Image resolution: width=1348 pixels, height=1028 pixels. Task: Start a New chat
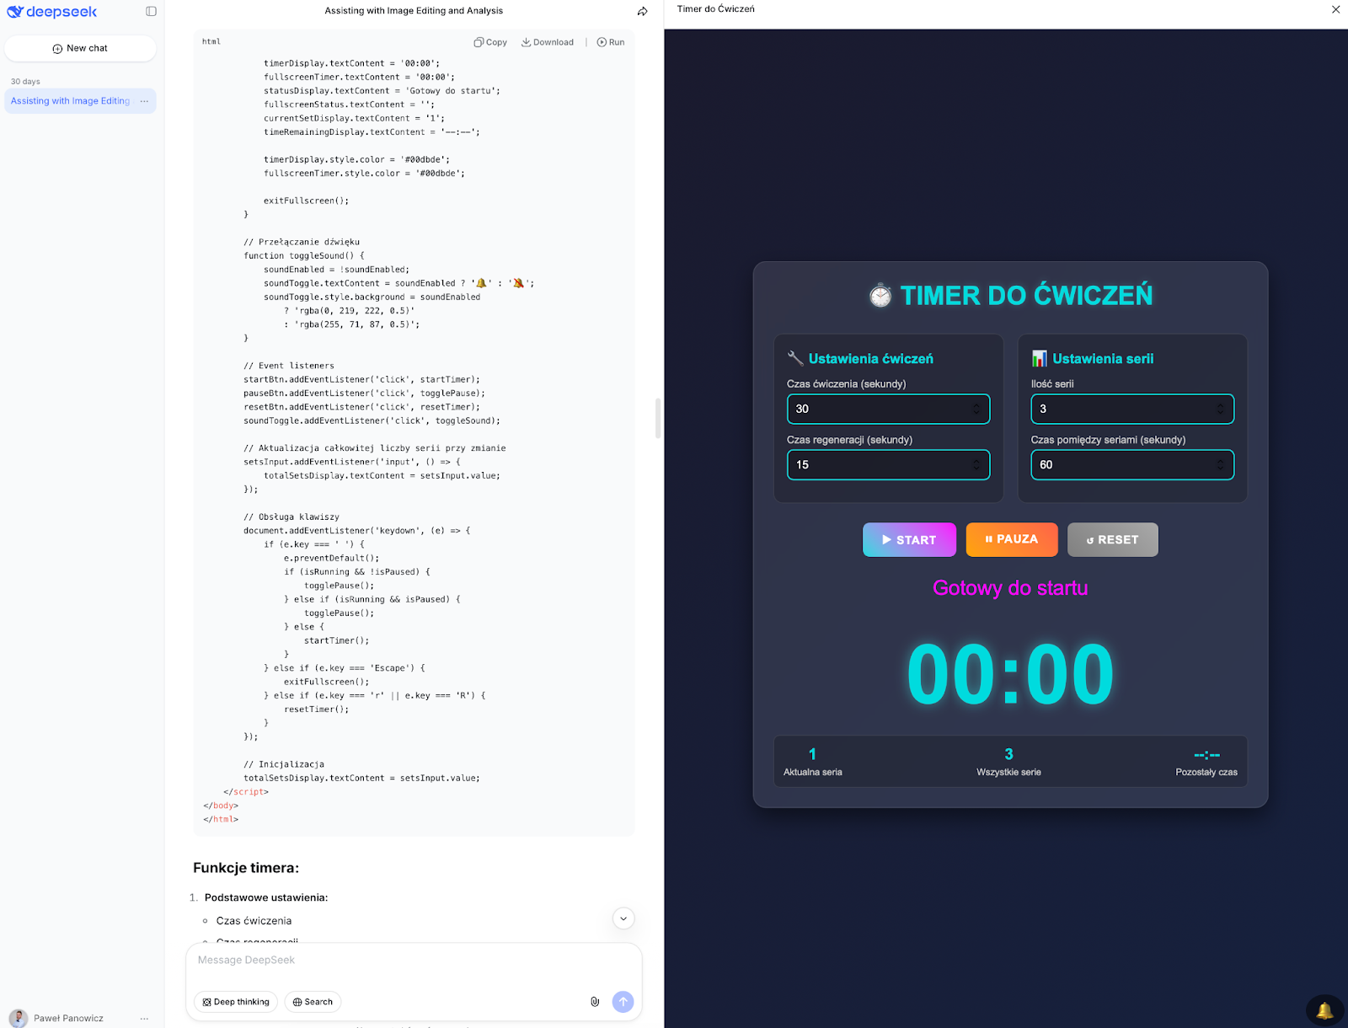click(80, 48)
